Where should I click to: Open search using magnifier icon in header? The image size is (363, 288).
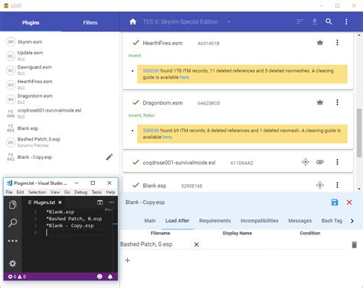tap(329, 21)
